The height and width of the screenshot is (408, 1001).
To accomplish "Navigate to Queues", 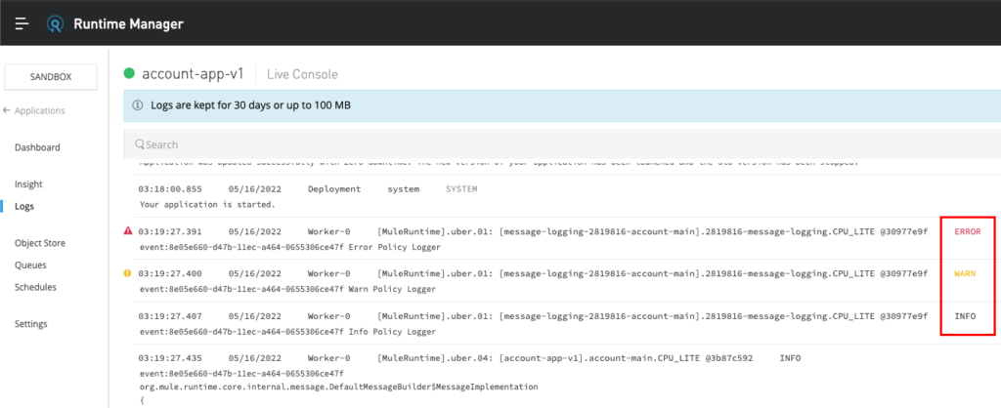I will coord(30,265).
